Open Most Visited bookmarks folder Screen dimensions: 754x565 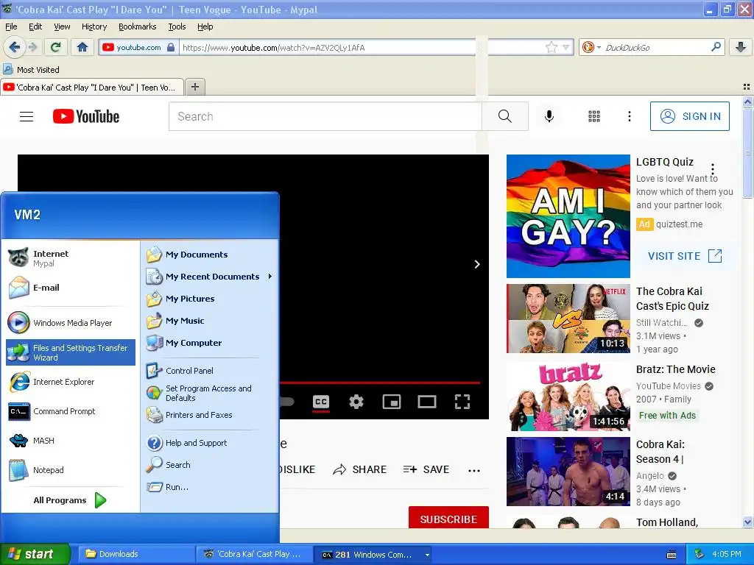(32, 70)
